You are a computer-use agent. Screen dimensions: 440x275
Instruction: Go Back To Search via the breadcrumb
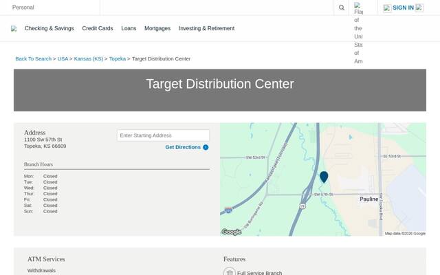(x=34, y=58)
